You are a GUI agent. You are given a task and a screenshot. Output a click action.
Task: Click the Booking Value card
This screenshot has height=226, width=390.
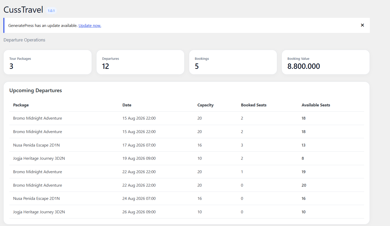click(326, 62)
